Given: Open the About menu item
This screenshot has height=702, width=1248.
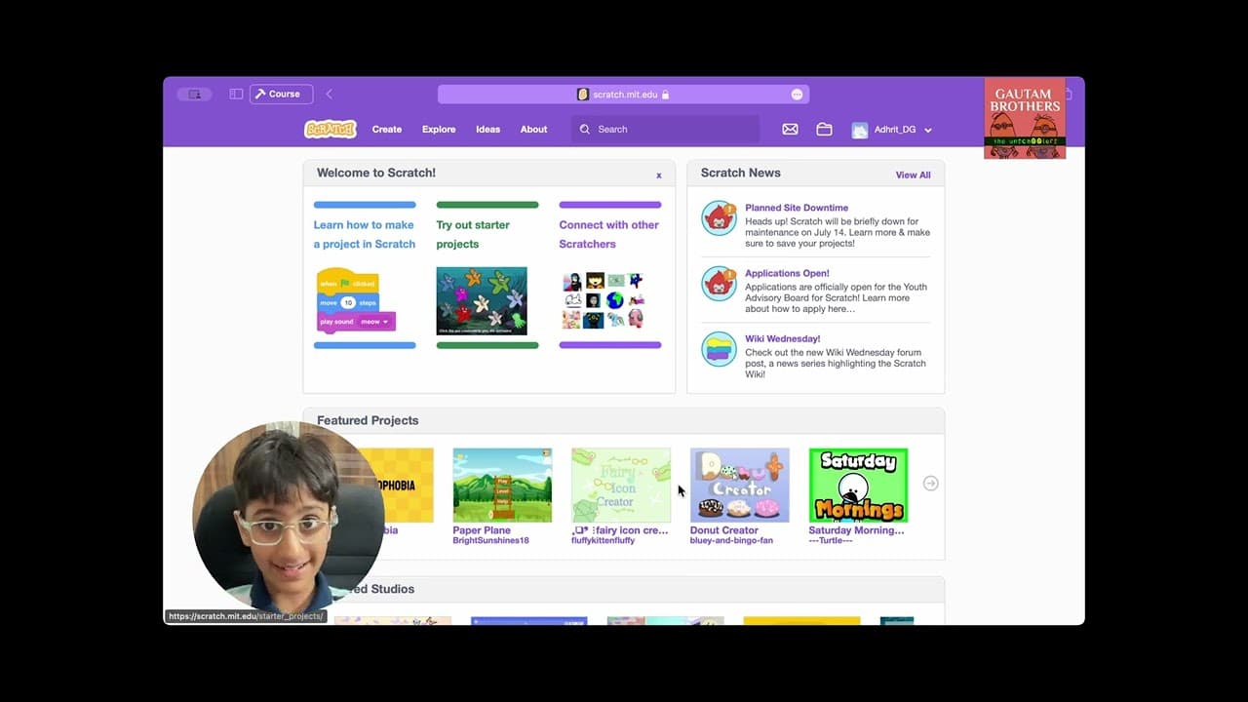Looking at the screenshot, I should [x=533, y=129].
